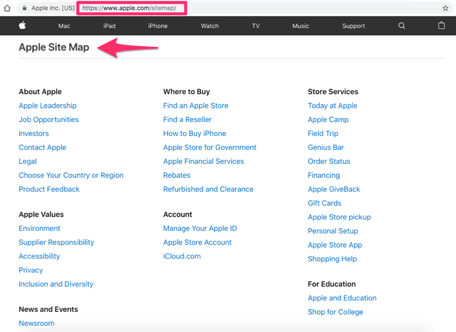456x332 pixels.
Task: Follow the Legal link
Action: tap(28, 161)
